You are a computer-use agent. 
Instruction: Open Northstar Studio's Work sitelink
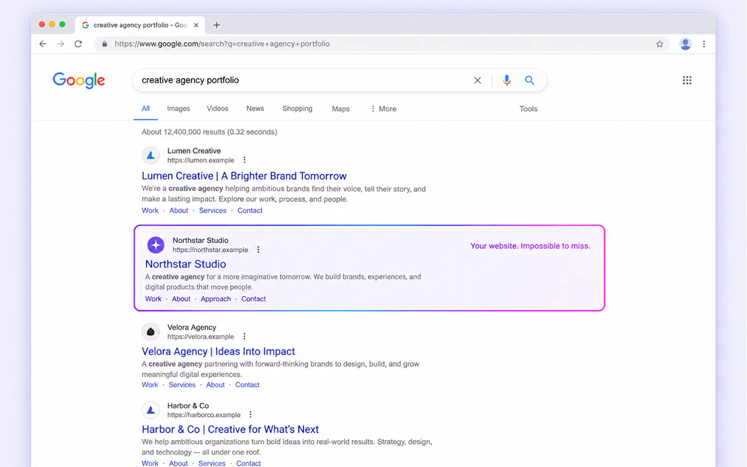pyautogui.click(x=153, y=299)
